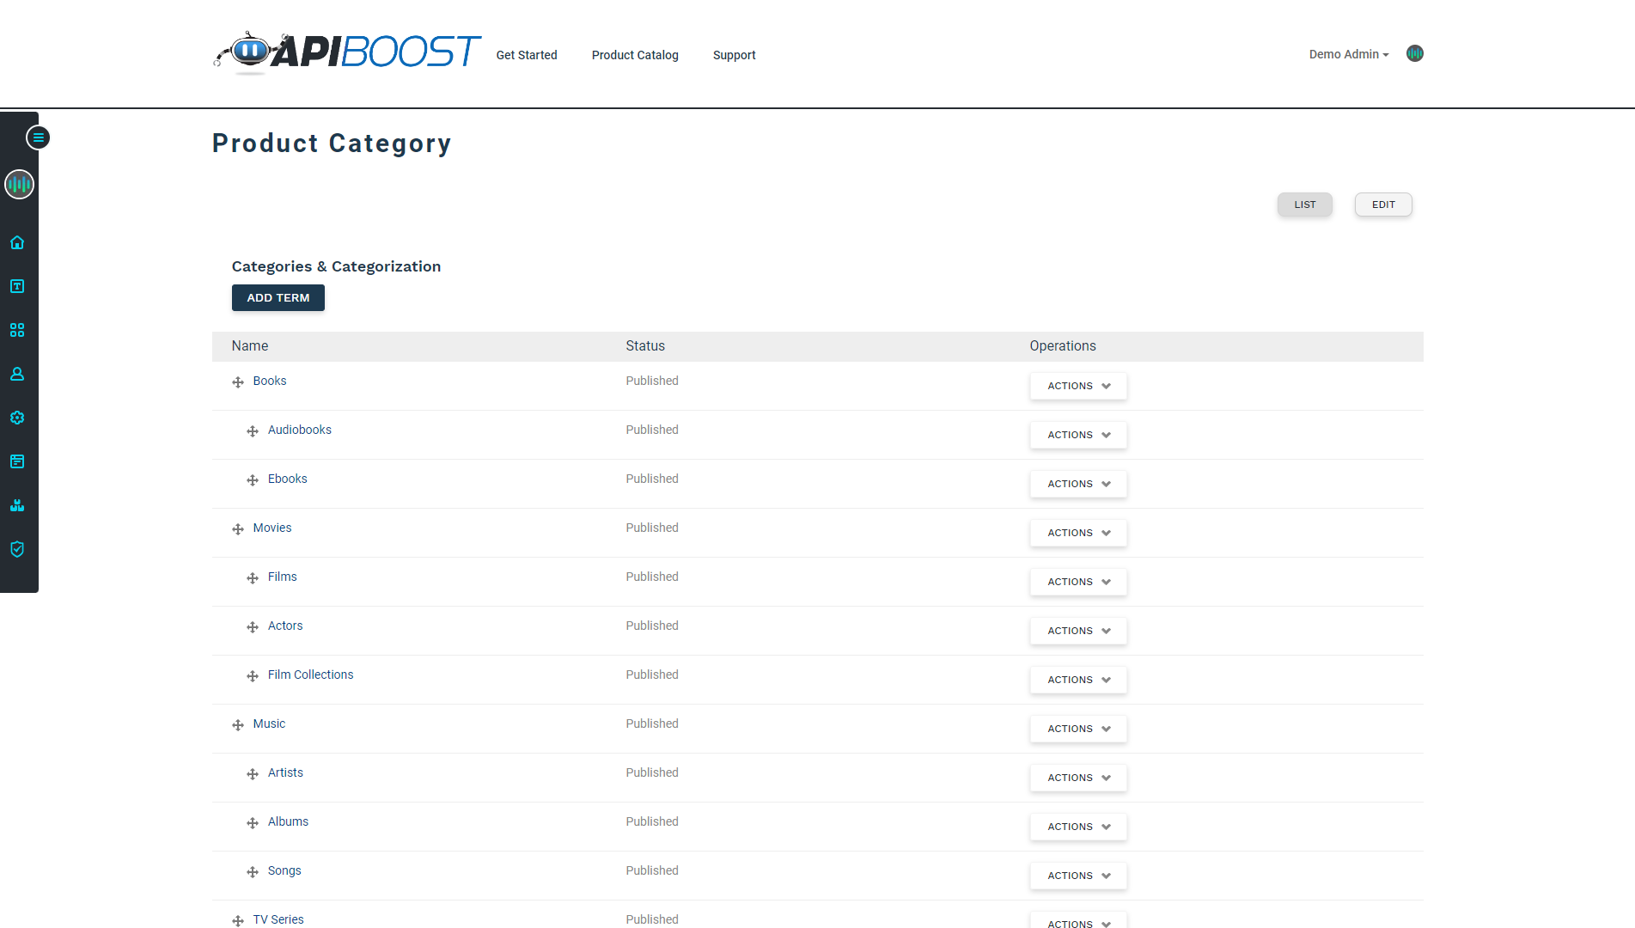1635x928 pixels.
Task: Open the TV Series category link
Action: click(278, 919)
